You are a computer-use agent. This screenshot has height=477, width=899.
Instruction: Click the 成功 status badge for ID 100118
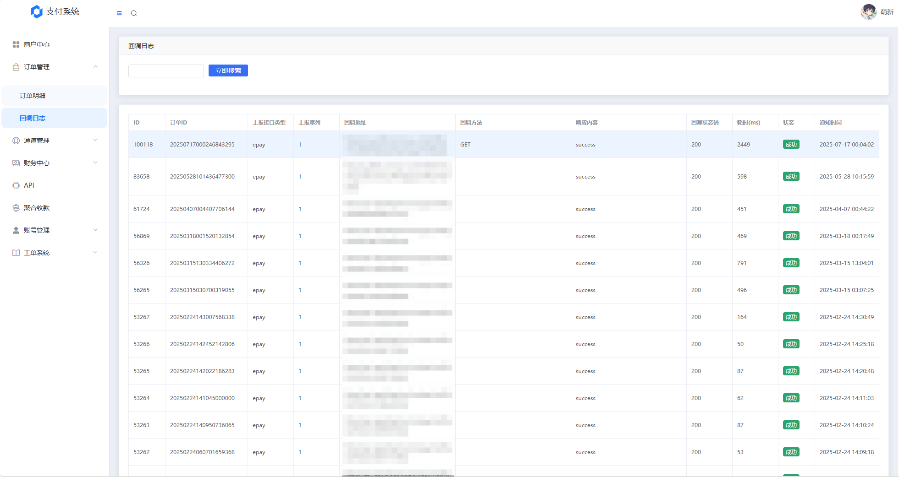click(791, 145)
